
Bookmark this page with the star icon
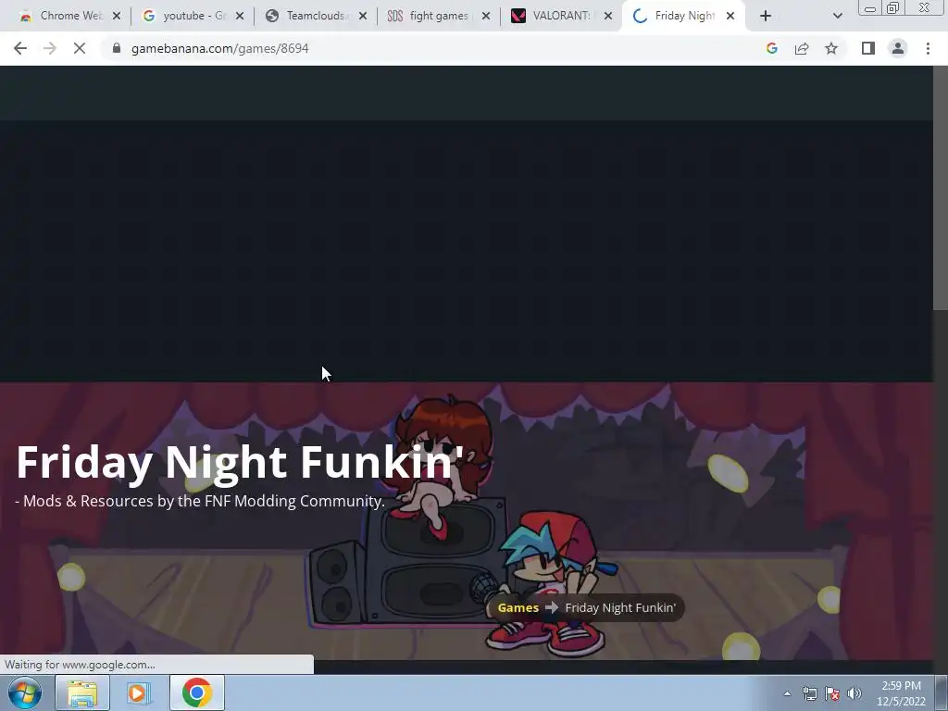pos(831,48)
